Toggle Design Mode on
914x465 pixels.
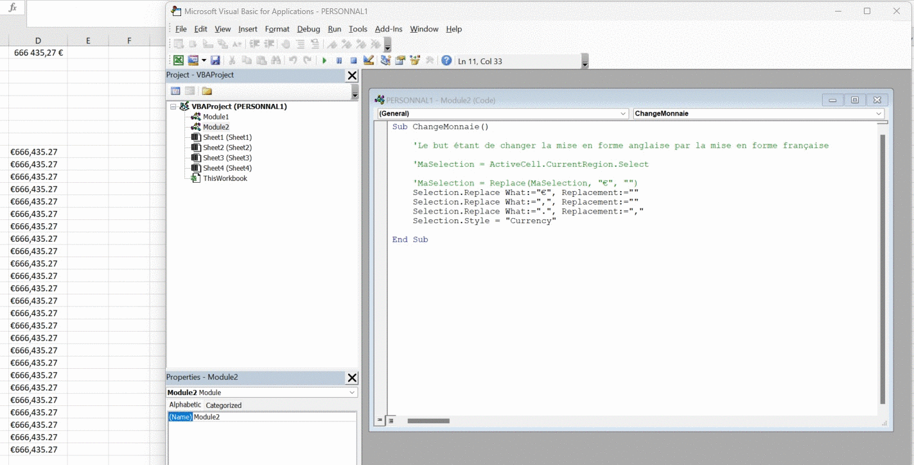click(368, 60)
